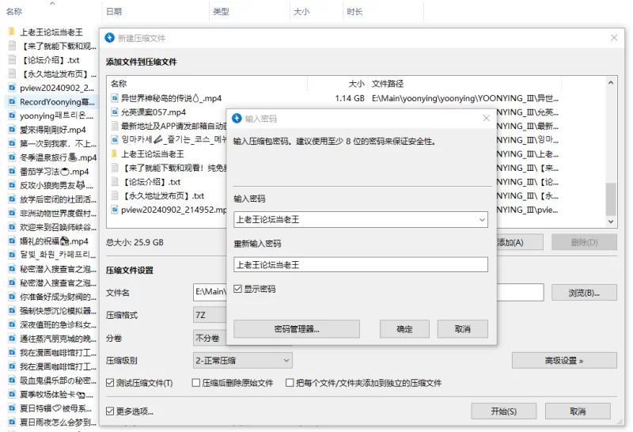Open the 压缩级别 dropdown showing 2-正常压缩
Image resolution: width=633 pixels, height=432 pixels.
pos(243,360)
